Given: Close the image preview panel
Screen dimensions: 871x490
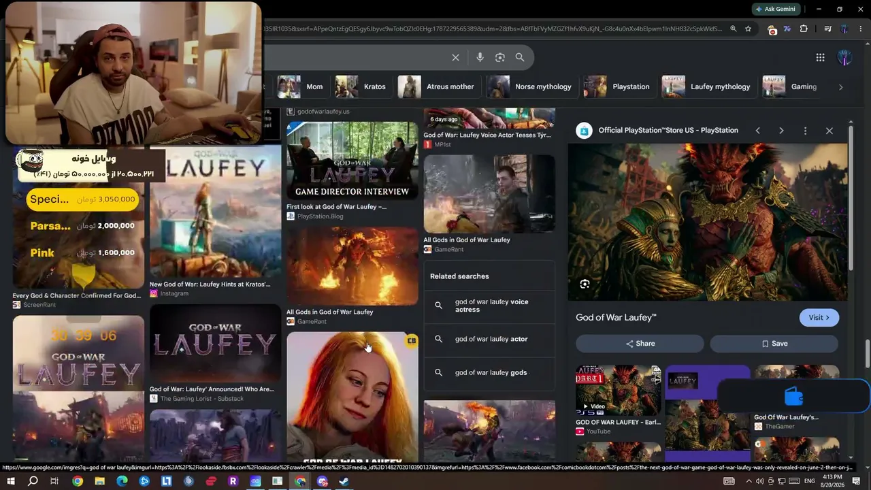Looking at the screenshot, I should click(829, 131).
